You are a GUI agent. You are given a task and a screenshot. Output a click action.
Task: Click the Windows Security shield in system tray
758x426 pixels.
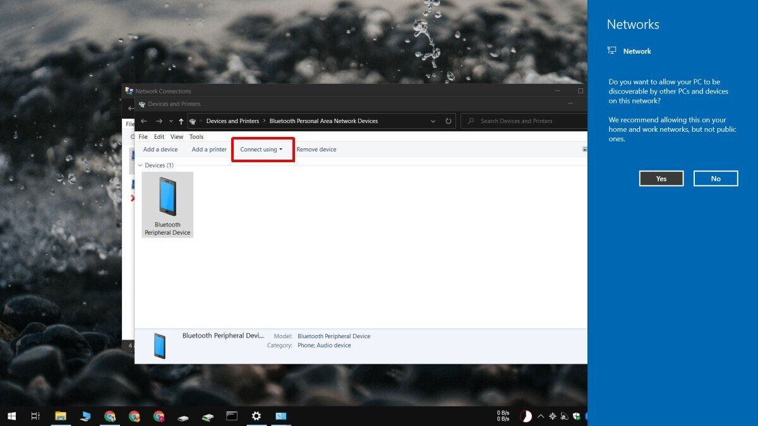pos(576,416)
